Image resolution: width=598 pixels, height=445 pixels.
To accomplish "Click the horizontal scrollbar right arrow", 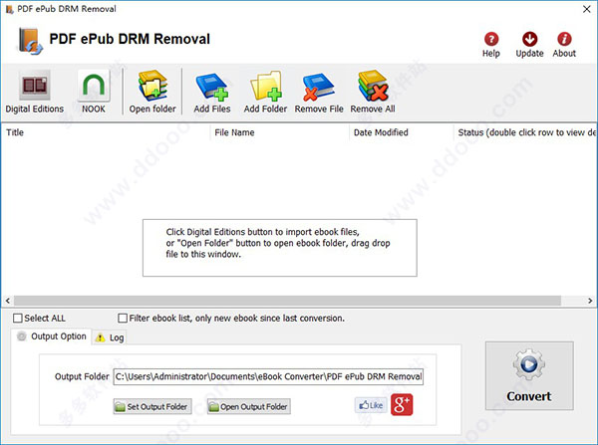I will (590, 301).
